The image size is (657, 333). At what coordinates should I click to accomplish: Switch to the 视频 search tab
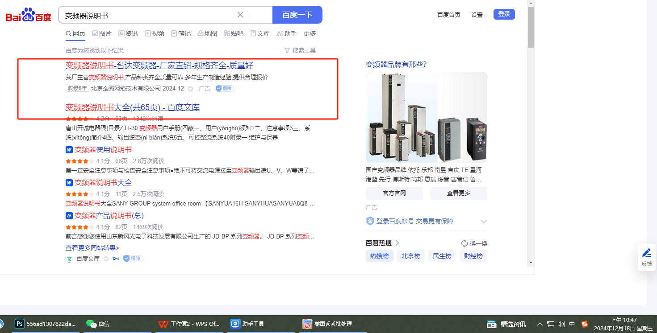tap(155, 33)
